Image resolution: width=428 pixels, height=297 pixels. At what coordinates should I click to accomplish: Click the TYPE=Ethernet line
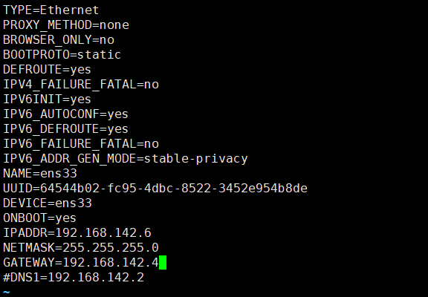pos(51,10)
